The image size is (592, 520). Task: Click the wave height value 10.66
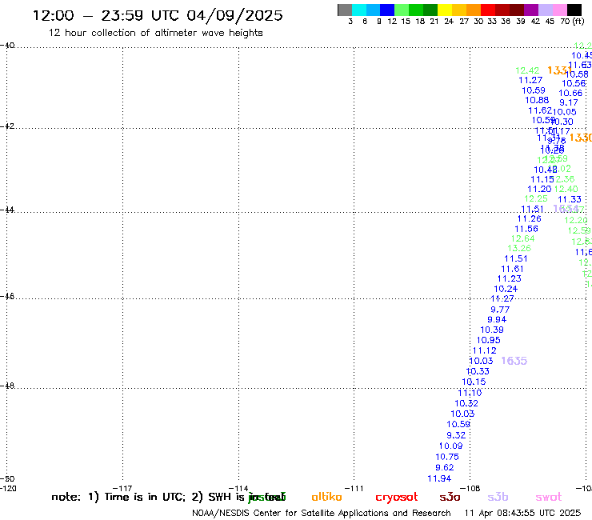click(570, 93)
